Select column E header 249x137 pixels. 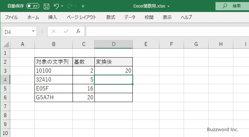click(x=146, y=44)
